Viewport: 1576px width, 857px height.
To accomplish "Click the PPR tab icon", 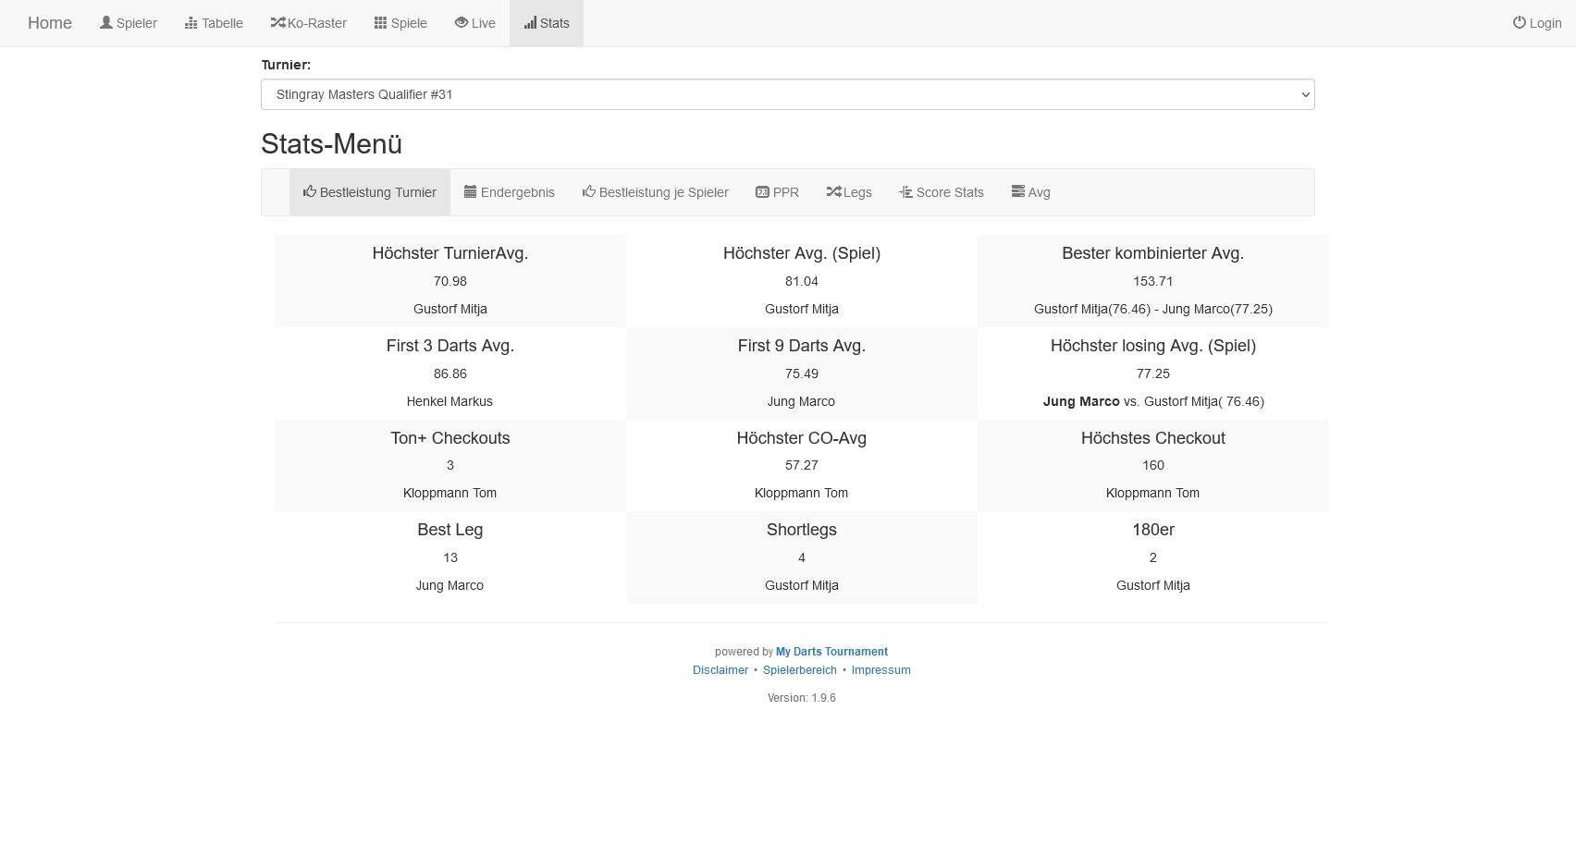I will 762,191.
